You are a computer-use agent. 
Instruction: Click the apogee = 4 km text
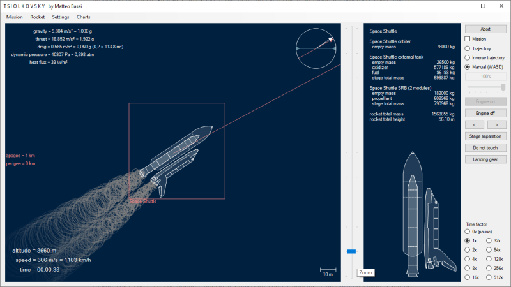click(x=20, y=156)
